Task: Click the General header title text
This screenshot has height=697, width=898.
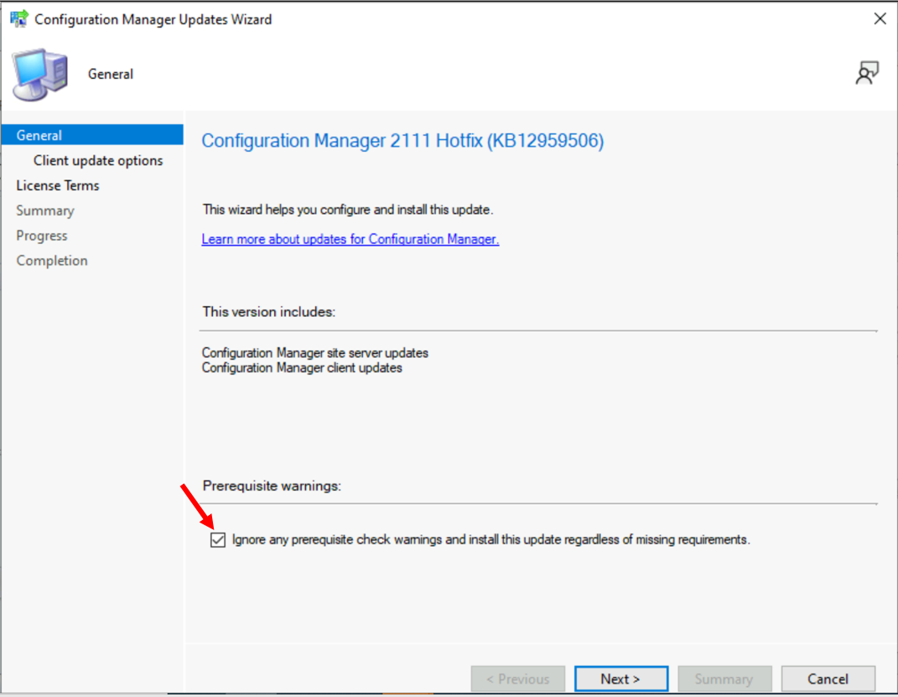Action: coord(111,74)
